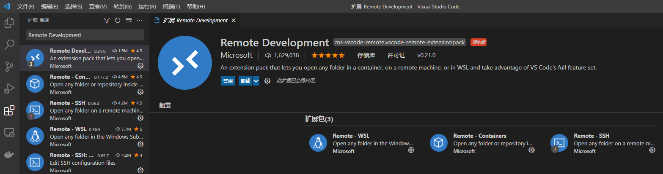Image resolution: width=663 pixels, height=174 pixels.
Task: Open the Remote Explorer view
Action: 9,133
